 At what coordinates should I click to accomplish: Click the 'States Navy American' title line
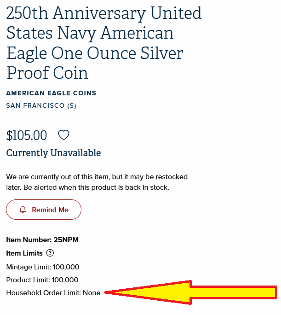click(x=90, y=33)
